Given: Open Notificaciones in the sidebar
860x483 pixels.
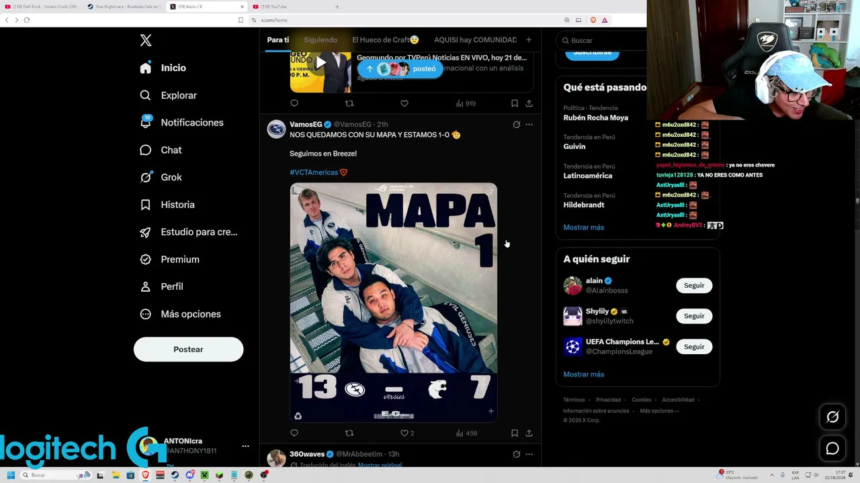Looking at the screenshot, I should (181, 123).
